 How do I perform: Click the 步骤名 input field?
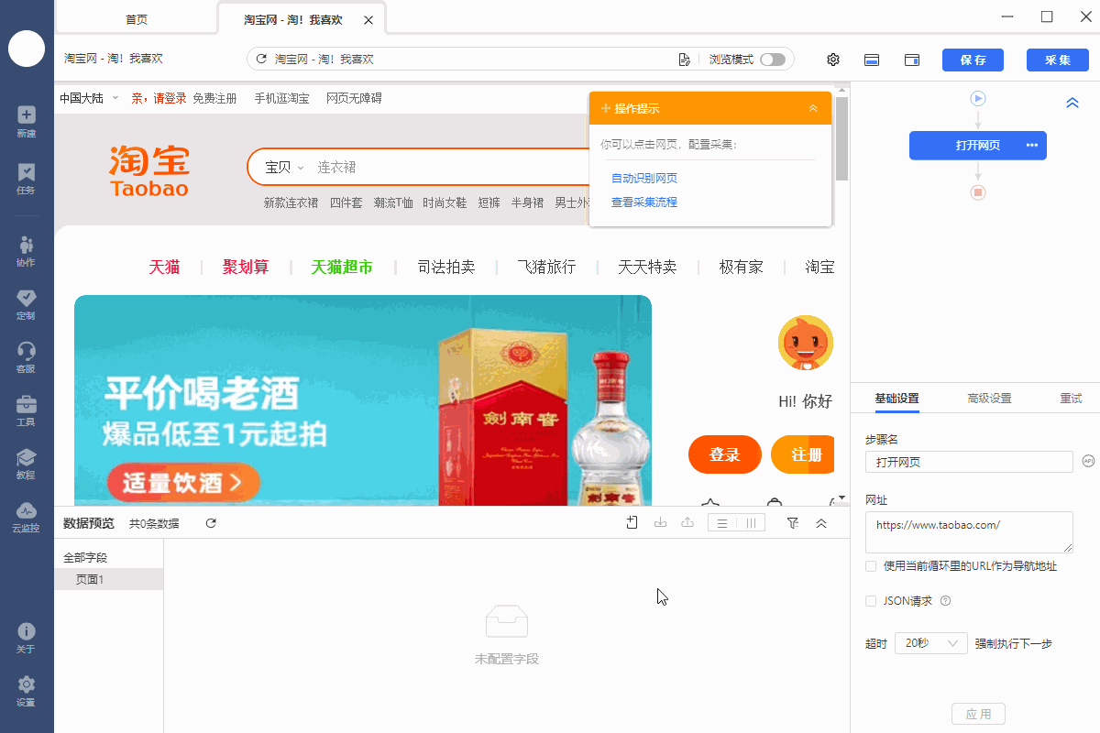pyautogui.click(x=969, y=462)
